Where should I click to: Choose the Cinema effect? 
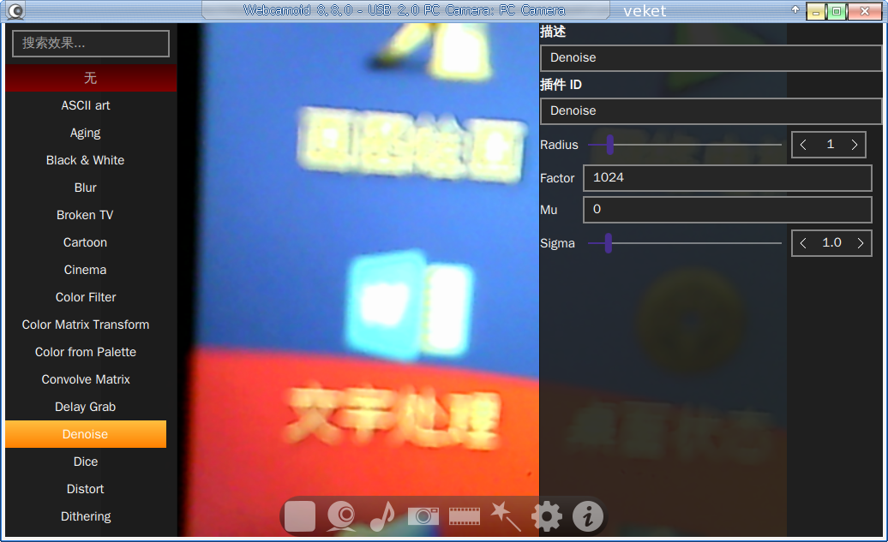(86, 270)
